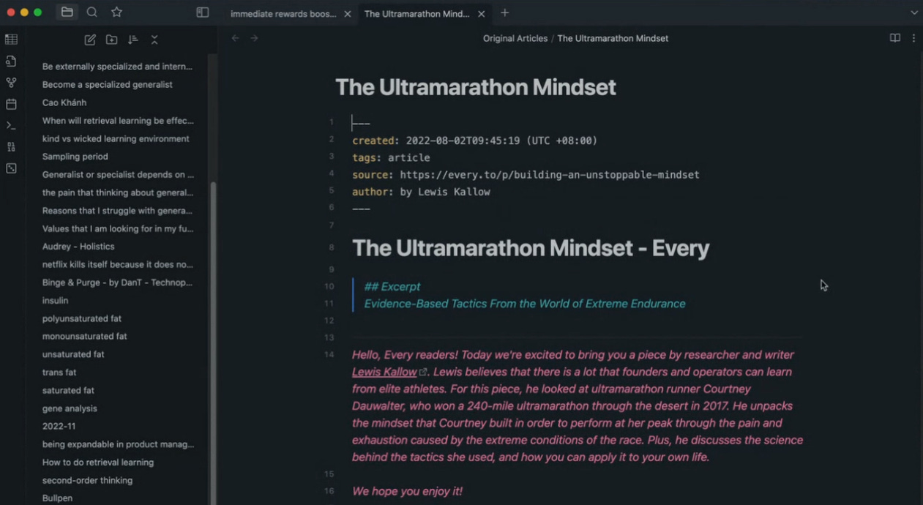The height and width of the screenshot is (505, 923).
Task: Collapse all folders in the explorer
Action: (154, 40)
